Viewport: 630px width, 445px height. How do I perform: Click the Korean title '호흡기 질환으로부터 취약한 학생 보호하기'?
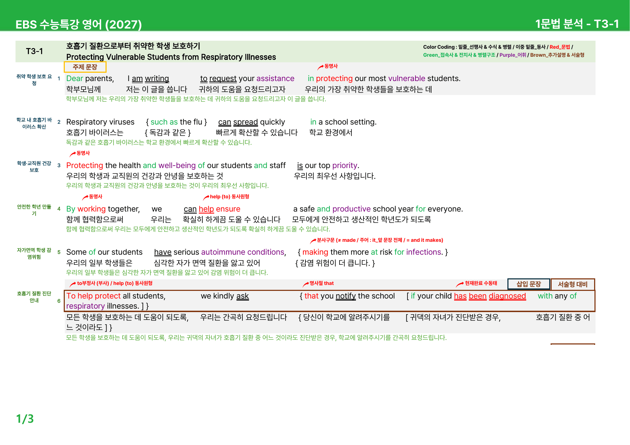(x=133, y=46)
